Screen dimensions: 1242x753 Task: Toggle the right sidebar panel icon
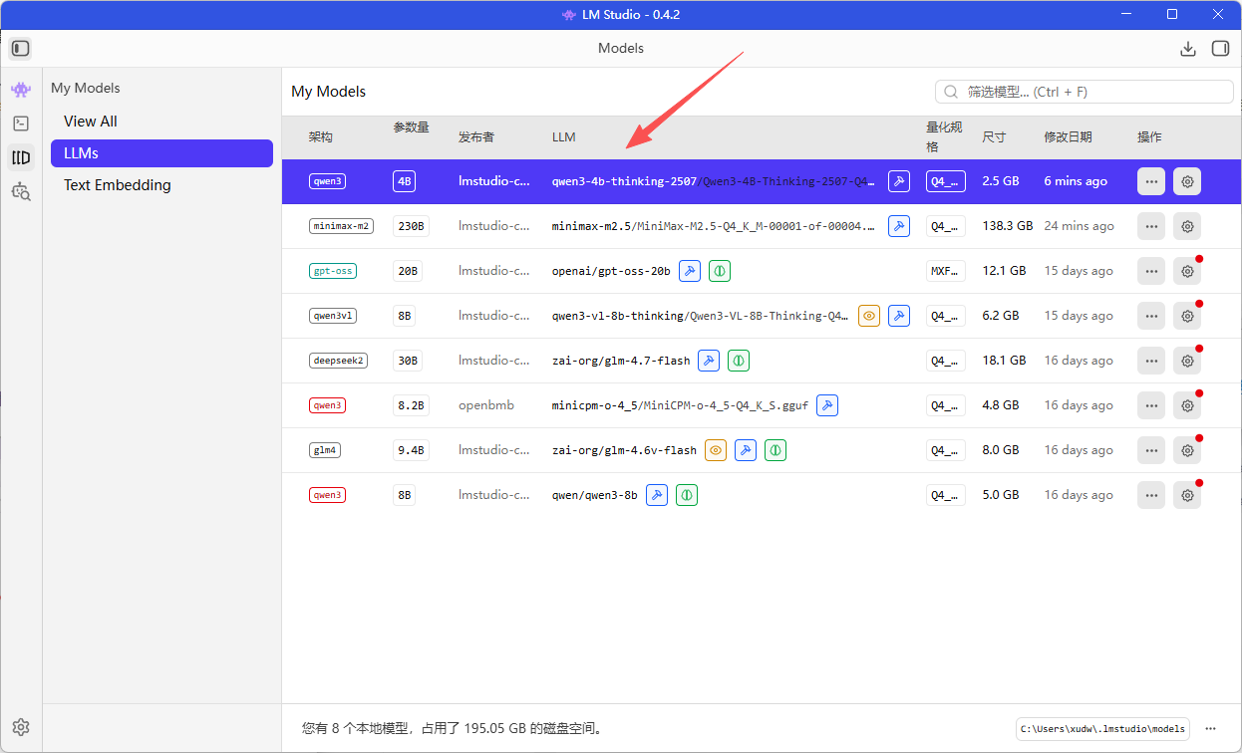click(x=1220, y=48)
